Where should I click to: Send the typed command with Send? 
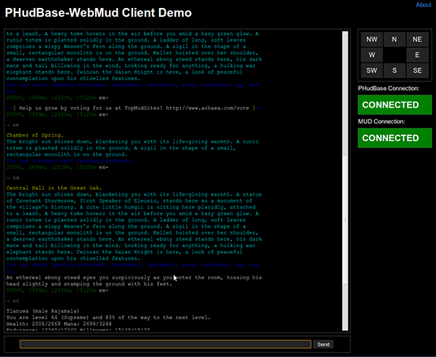coord(324,344)
